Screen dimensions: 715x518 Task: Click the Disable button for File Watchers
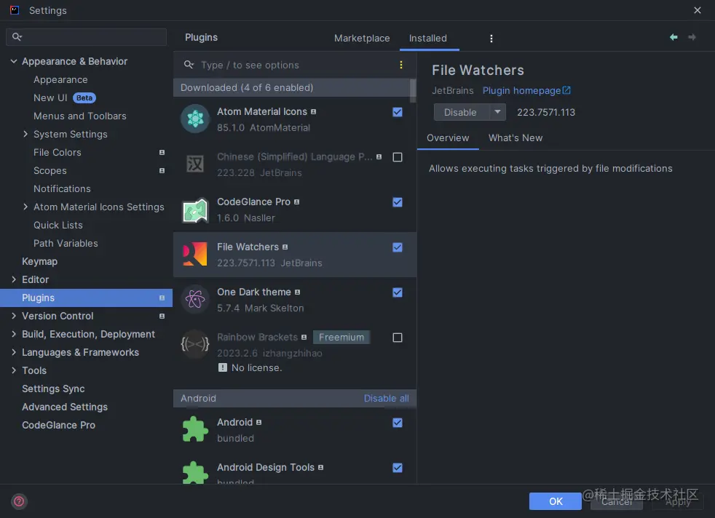pos(462,112)
